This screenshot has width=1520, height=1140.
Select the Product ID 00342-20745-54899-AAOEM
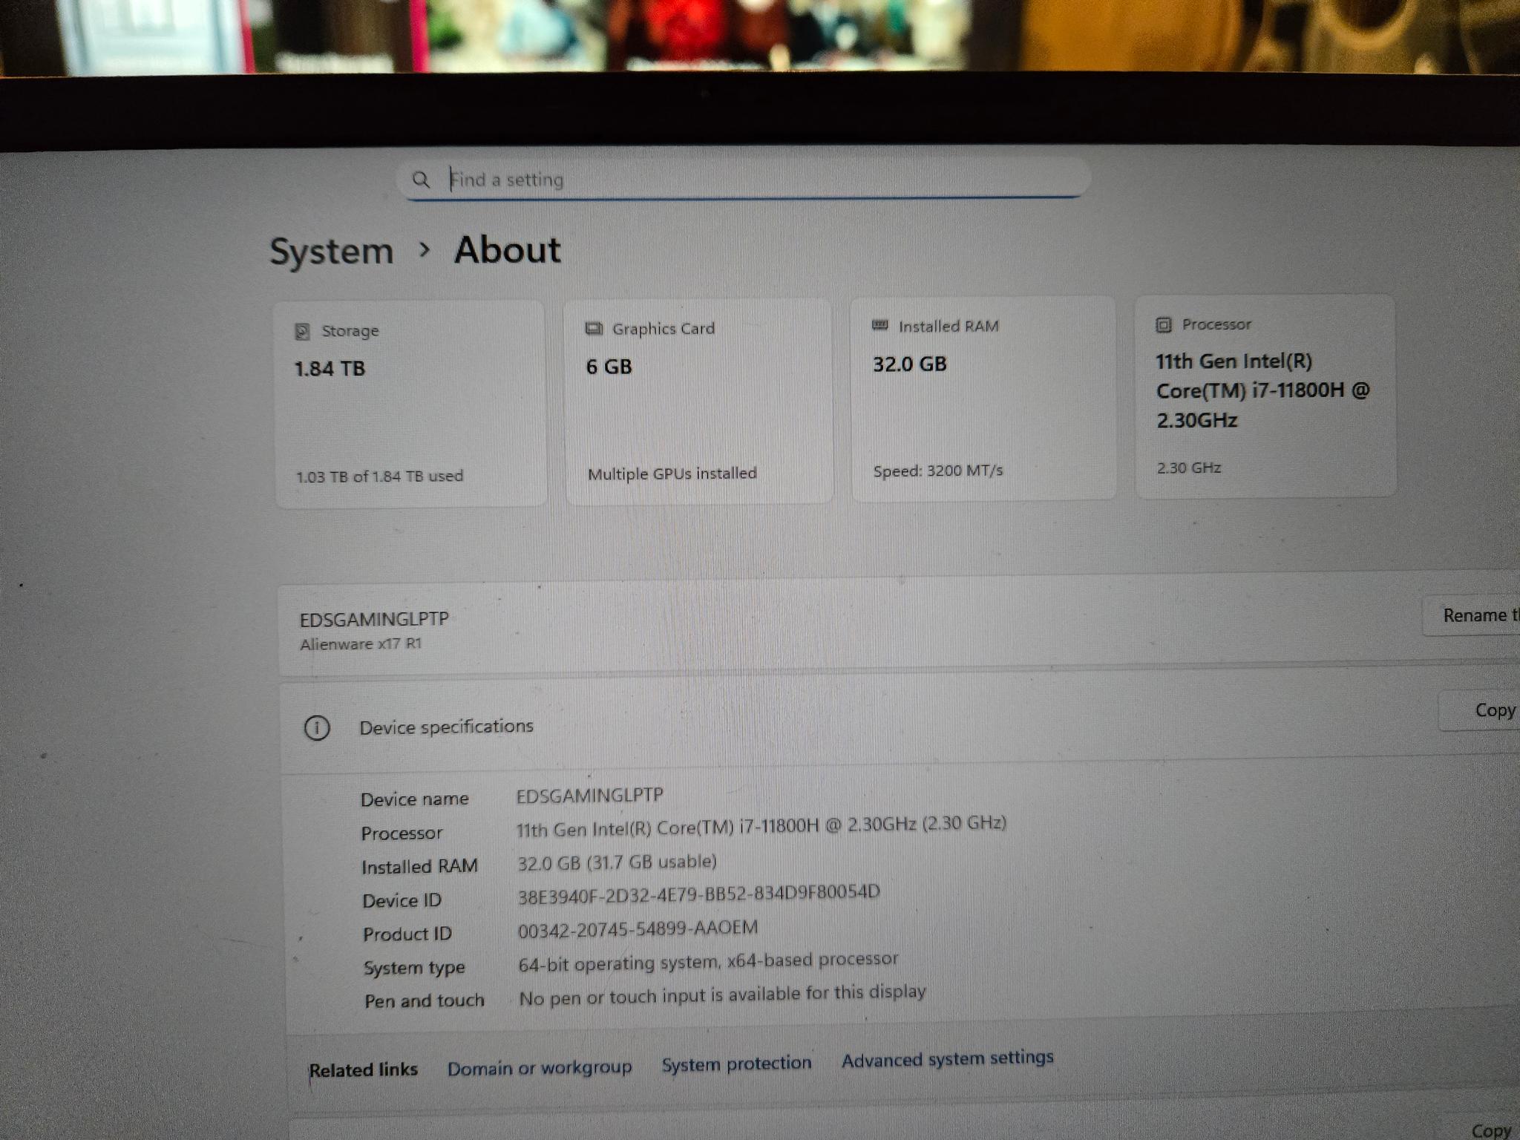(638, 928)
